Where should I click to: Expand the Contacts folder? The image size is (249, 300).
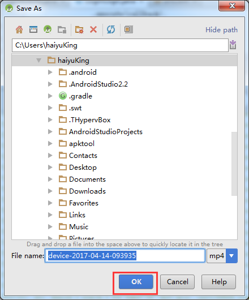point(50,155)
